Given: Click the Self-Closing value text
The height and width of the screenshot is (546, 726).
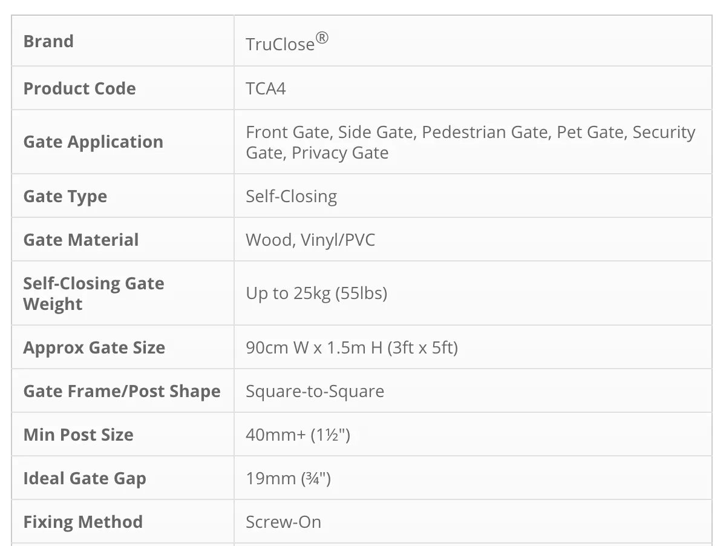Looking at the screenshot, I should pyautogui.click(x=291, y=196).
